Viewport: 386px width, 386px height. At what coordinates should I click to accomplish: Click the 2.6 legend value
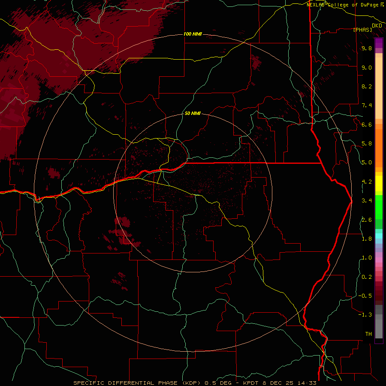[367, 220]
